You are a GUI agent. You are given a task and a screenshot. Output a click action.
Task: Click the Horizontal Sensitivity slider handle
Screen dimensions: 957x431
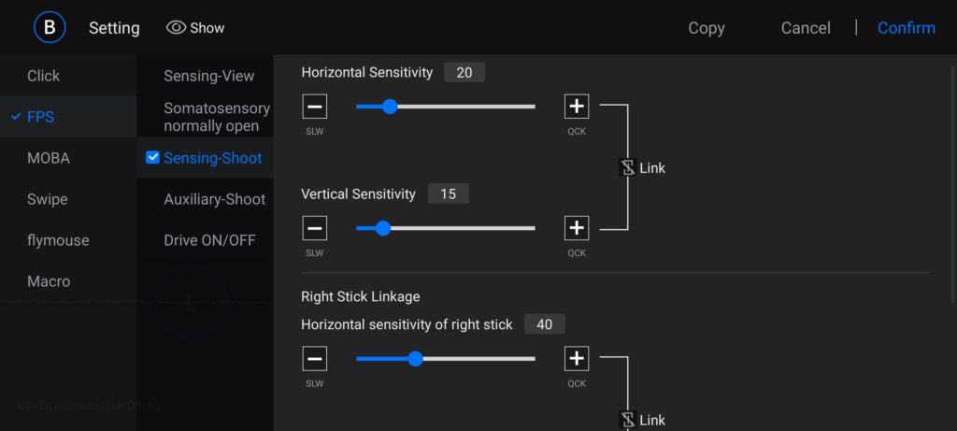(390, 107)
